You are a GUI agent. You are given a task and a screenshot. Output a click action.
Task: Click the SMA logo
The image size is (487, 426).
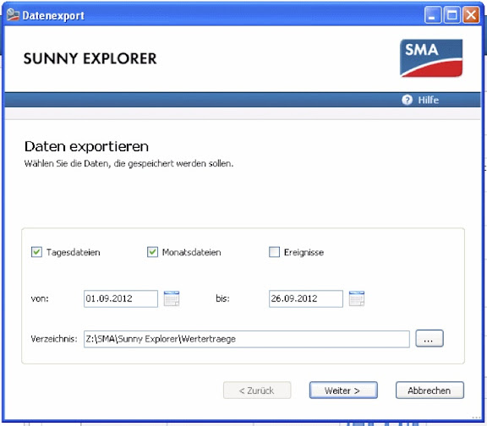tap(431, 58)
